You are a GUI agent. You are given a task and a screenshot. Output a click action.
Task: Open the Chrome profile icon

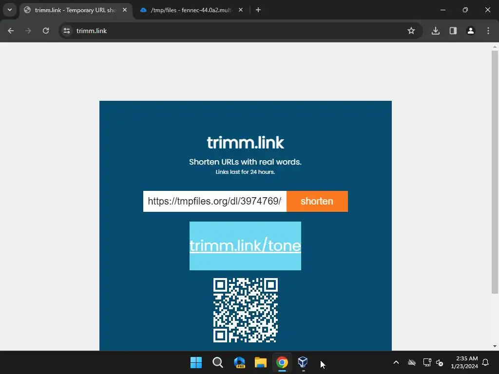point(471,31)
